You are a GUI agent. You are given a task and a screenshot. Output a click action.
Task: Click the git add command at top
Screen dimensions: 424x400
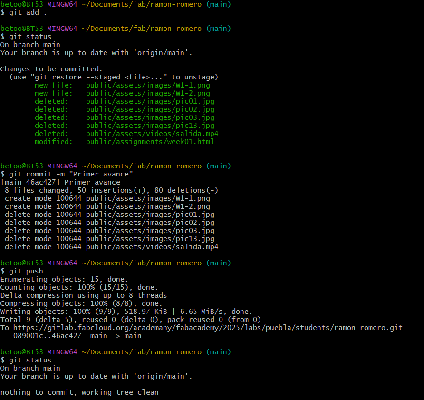pos(22,12)
